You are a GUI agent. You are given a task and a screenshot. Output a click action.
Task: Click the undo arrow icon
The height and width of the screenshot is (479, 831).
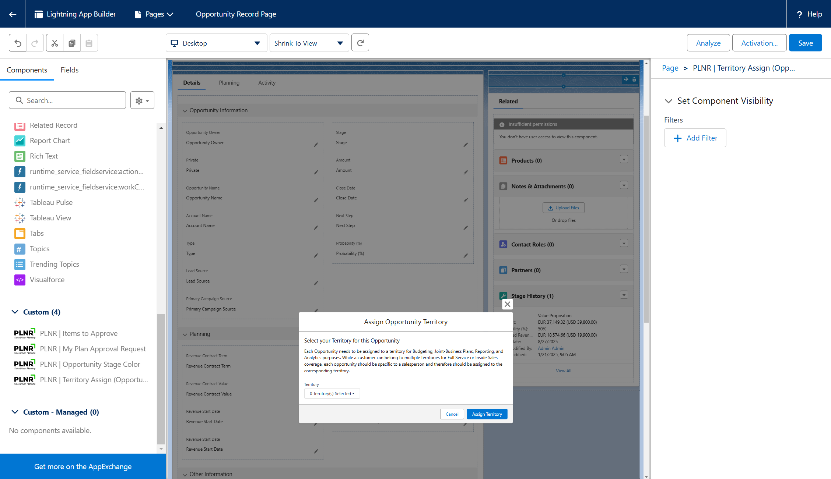pyautogui.click(x=18, y=43)
